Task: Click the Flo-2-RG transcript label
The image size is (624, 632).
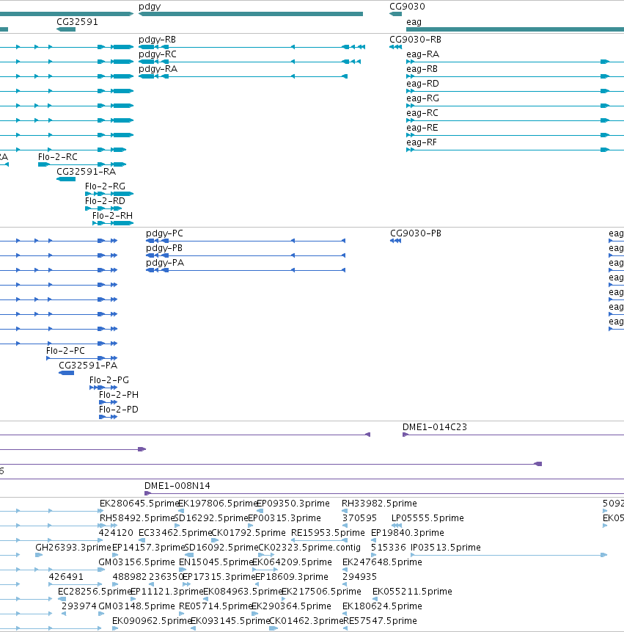Action: pyautogui.click(x=105, y=186)
